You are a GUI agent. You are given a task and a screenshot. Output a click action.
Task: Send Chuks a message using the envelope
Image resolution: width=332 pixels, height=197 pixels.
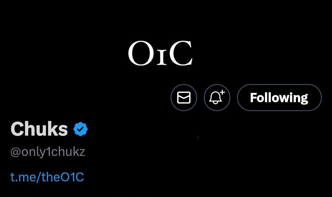pos(184,98)
